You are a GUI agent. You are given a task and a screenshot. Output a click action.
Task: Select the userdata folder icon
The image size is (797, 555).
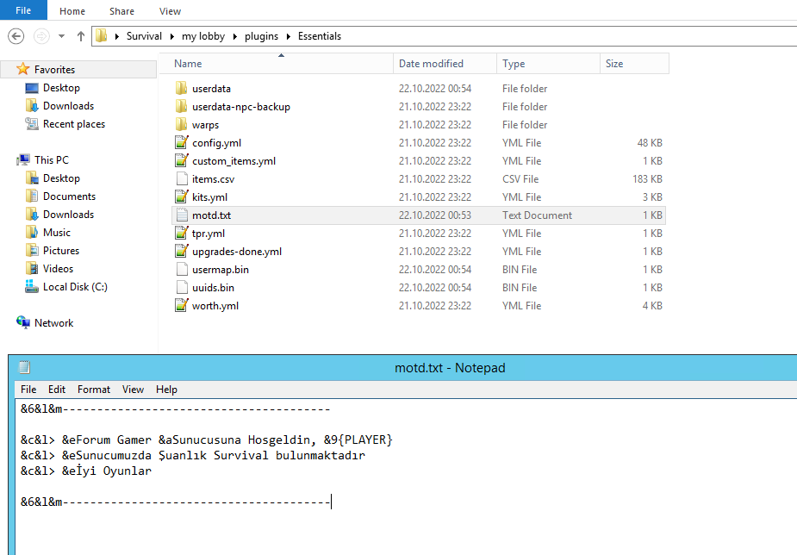pyautogui.click(x=181, y=89)
